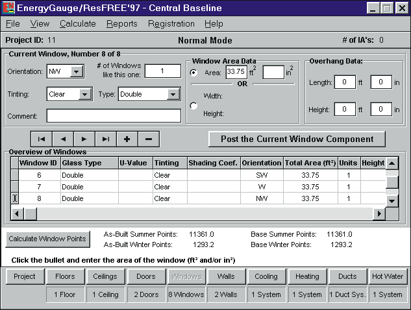Select row selector for Window ID 6
Image resolution: width=411 pixels, height=310 pixels.
15,175
